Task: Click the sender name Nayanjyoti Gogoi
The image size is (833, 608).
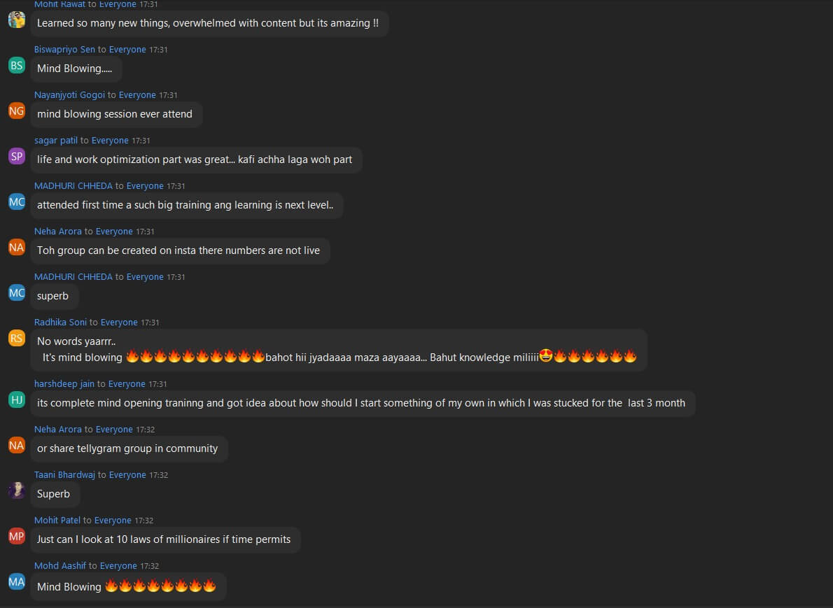Action: 69,95
